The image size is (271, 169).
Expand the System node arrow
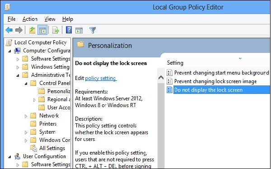(26, 132)
